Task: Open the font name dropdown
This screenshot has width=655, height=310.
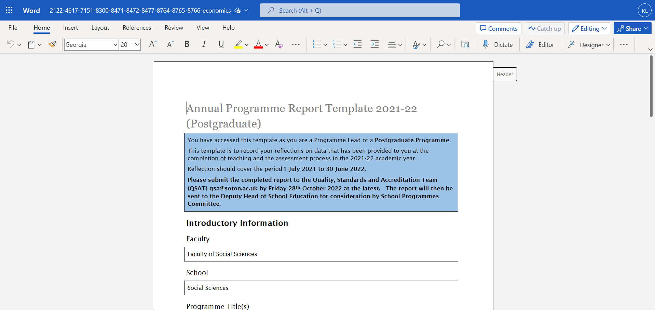Action: (x=115, y=44)
